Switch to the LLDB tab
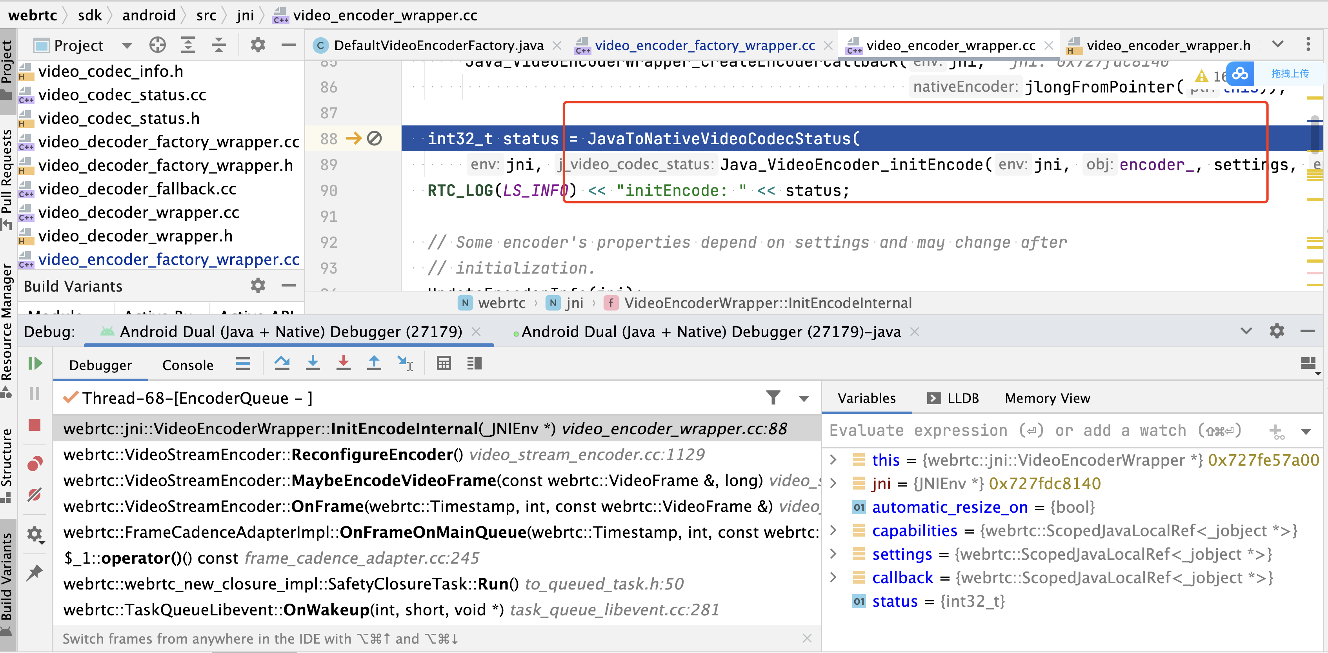 (953, 398)
